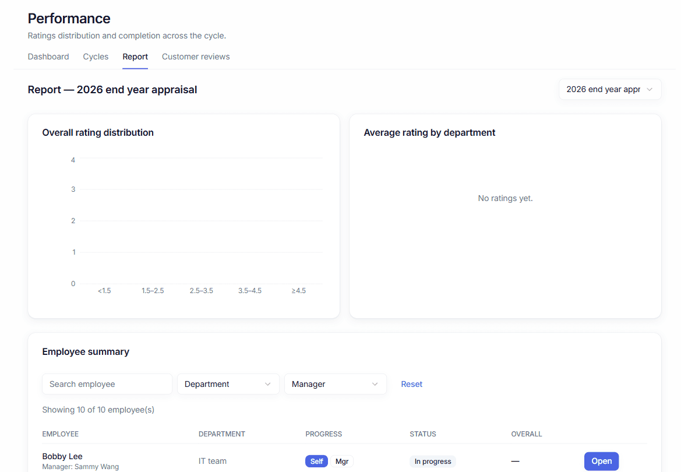Image resolution: width=681 pixels, height=472 pixels.
Task: Click the Reset filters link
Action: point(411,384)
